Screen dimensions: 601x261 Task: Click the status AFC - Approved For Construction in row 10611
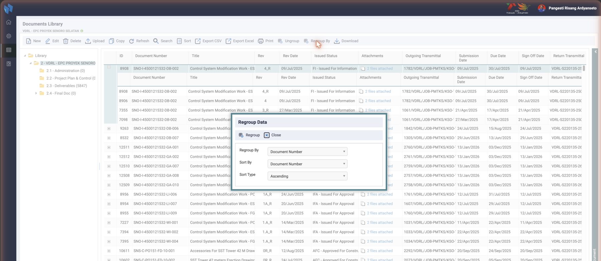(335, 251)
